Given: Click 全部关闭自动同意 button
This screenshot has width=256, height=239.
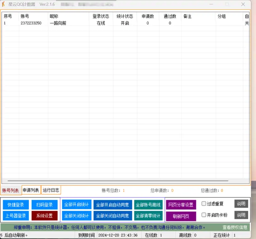Looking at the screenshot, I should [x=113, y=216].
